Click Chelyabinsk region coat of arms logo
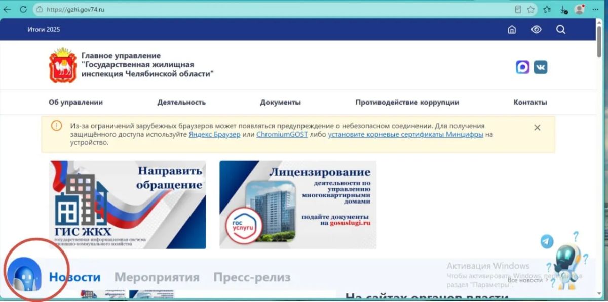The image size is (608, 302). (62, 66)
